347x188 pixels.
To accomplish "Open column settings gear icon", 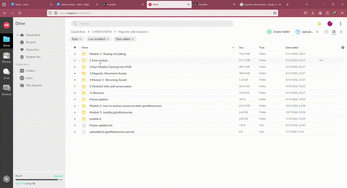I will coord(343,47).
